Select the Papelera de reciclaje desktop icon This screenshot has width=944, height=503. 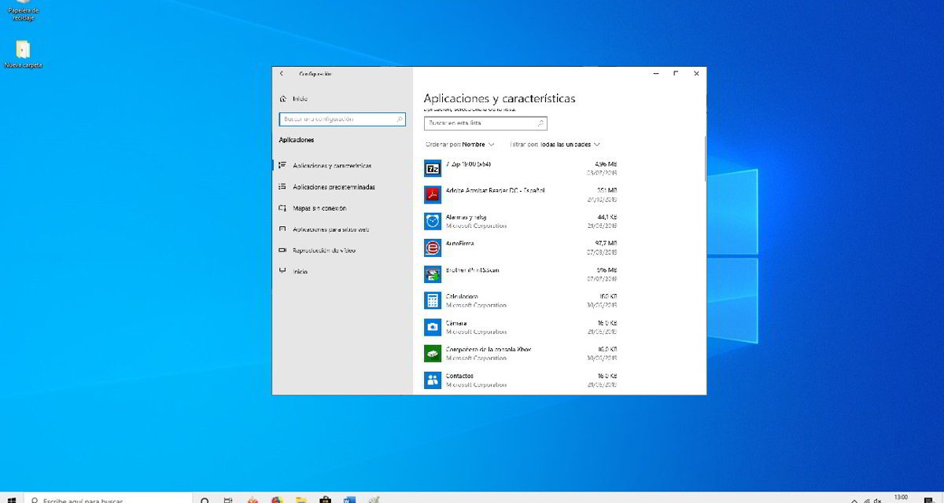pos(24,9)
